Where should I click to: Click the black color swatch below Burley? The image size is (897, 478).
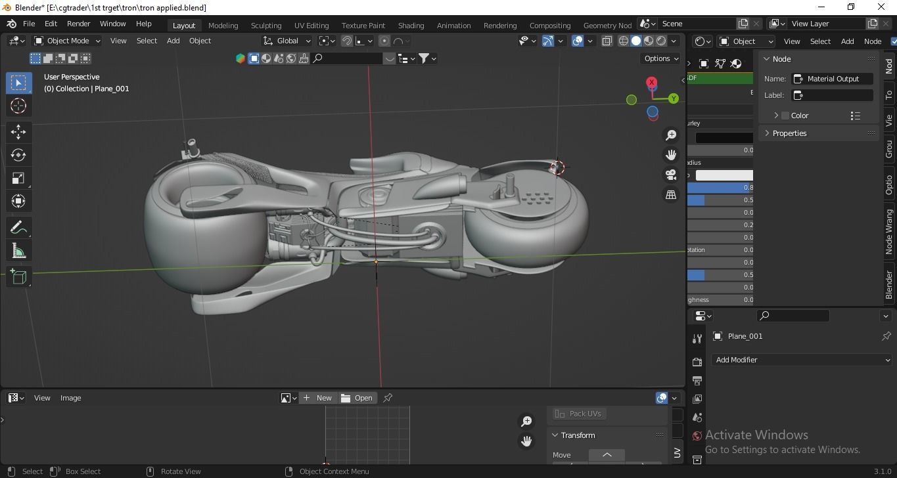pyautogui.click(x=724, y=137)
